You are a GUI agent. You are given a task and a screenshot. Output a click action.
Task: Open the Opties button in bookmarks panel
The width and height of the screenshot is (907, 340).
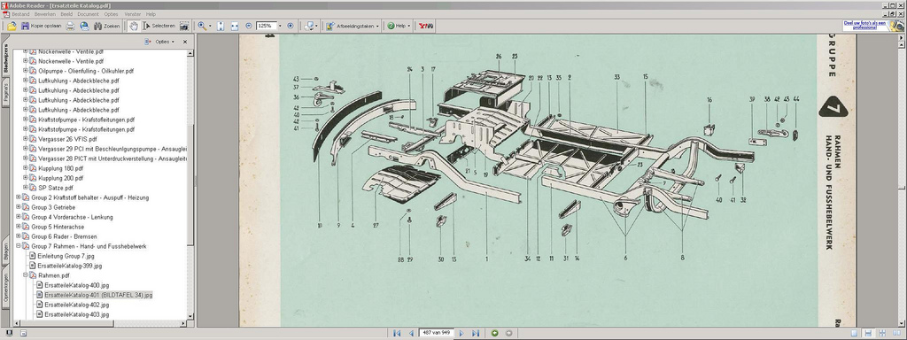(159, 42)
